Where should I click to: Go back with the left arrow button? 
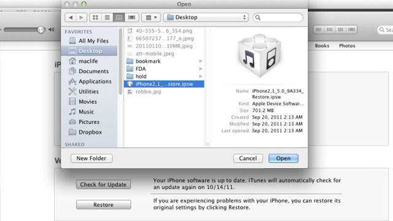coord(71,17)
